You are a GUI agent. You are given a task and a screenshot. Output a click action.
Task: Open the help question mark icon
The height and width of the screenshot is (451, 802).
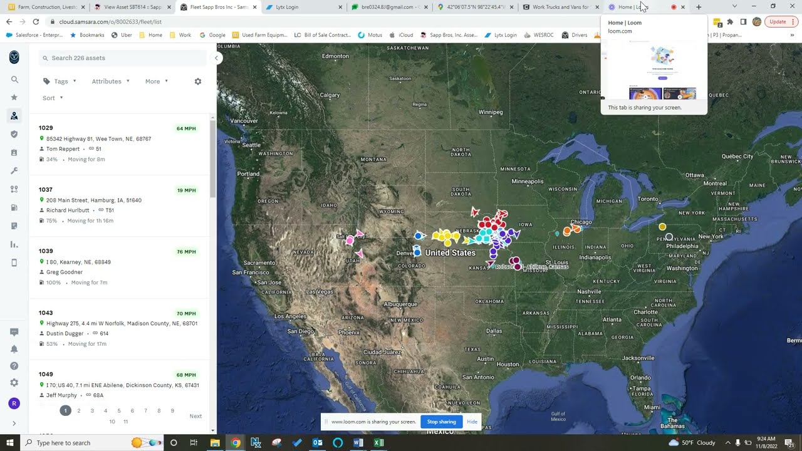(x=14, y=366)
